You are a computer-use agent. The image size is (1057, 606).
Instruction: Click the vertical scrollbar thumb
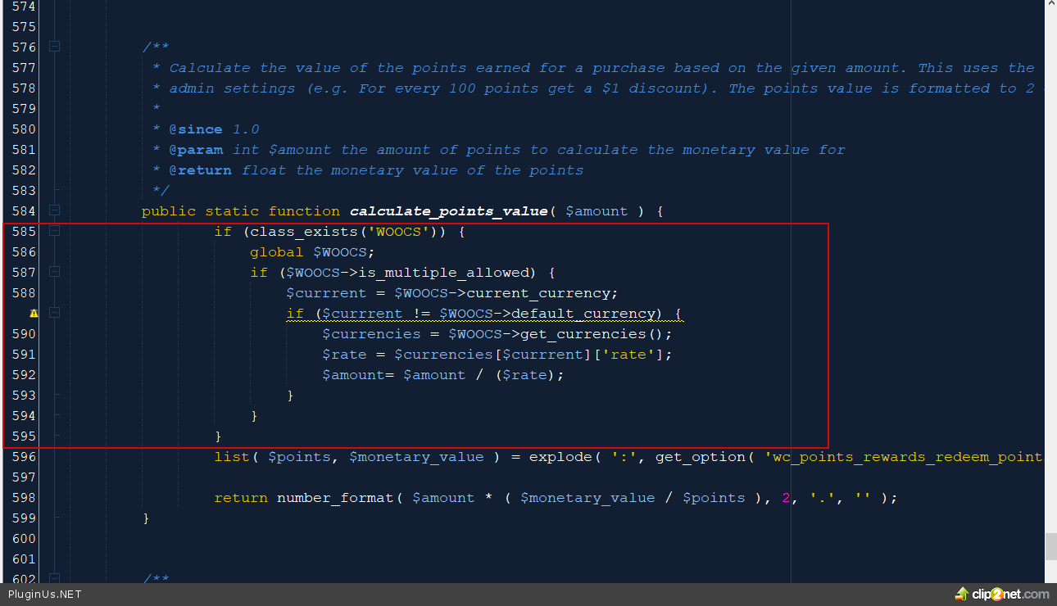point(1050,545)
